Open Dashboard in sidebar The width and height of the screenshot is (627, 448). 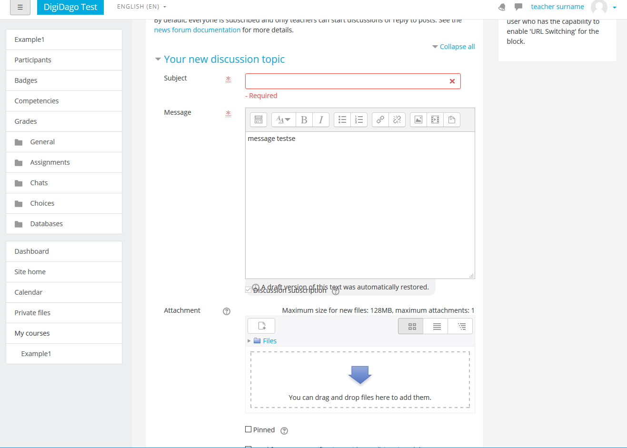[64, 251]
